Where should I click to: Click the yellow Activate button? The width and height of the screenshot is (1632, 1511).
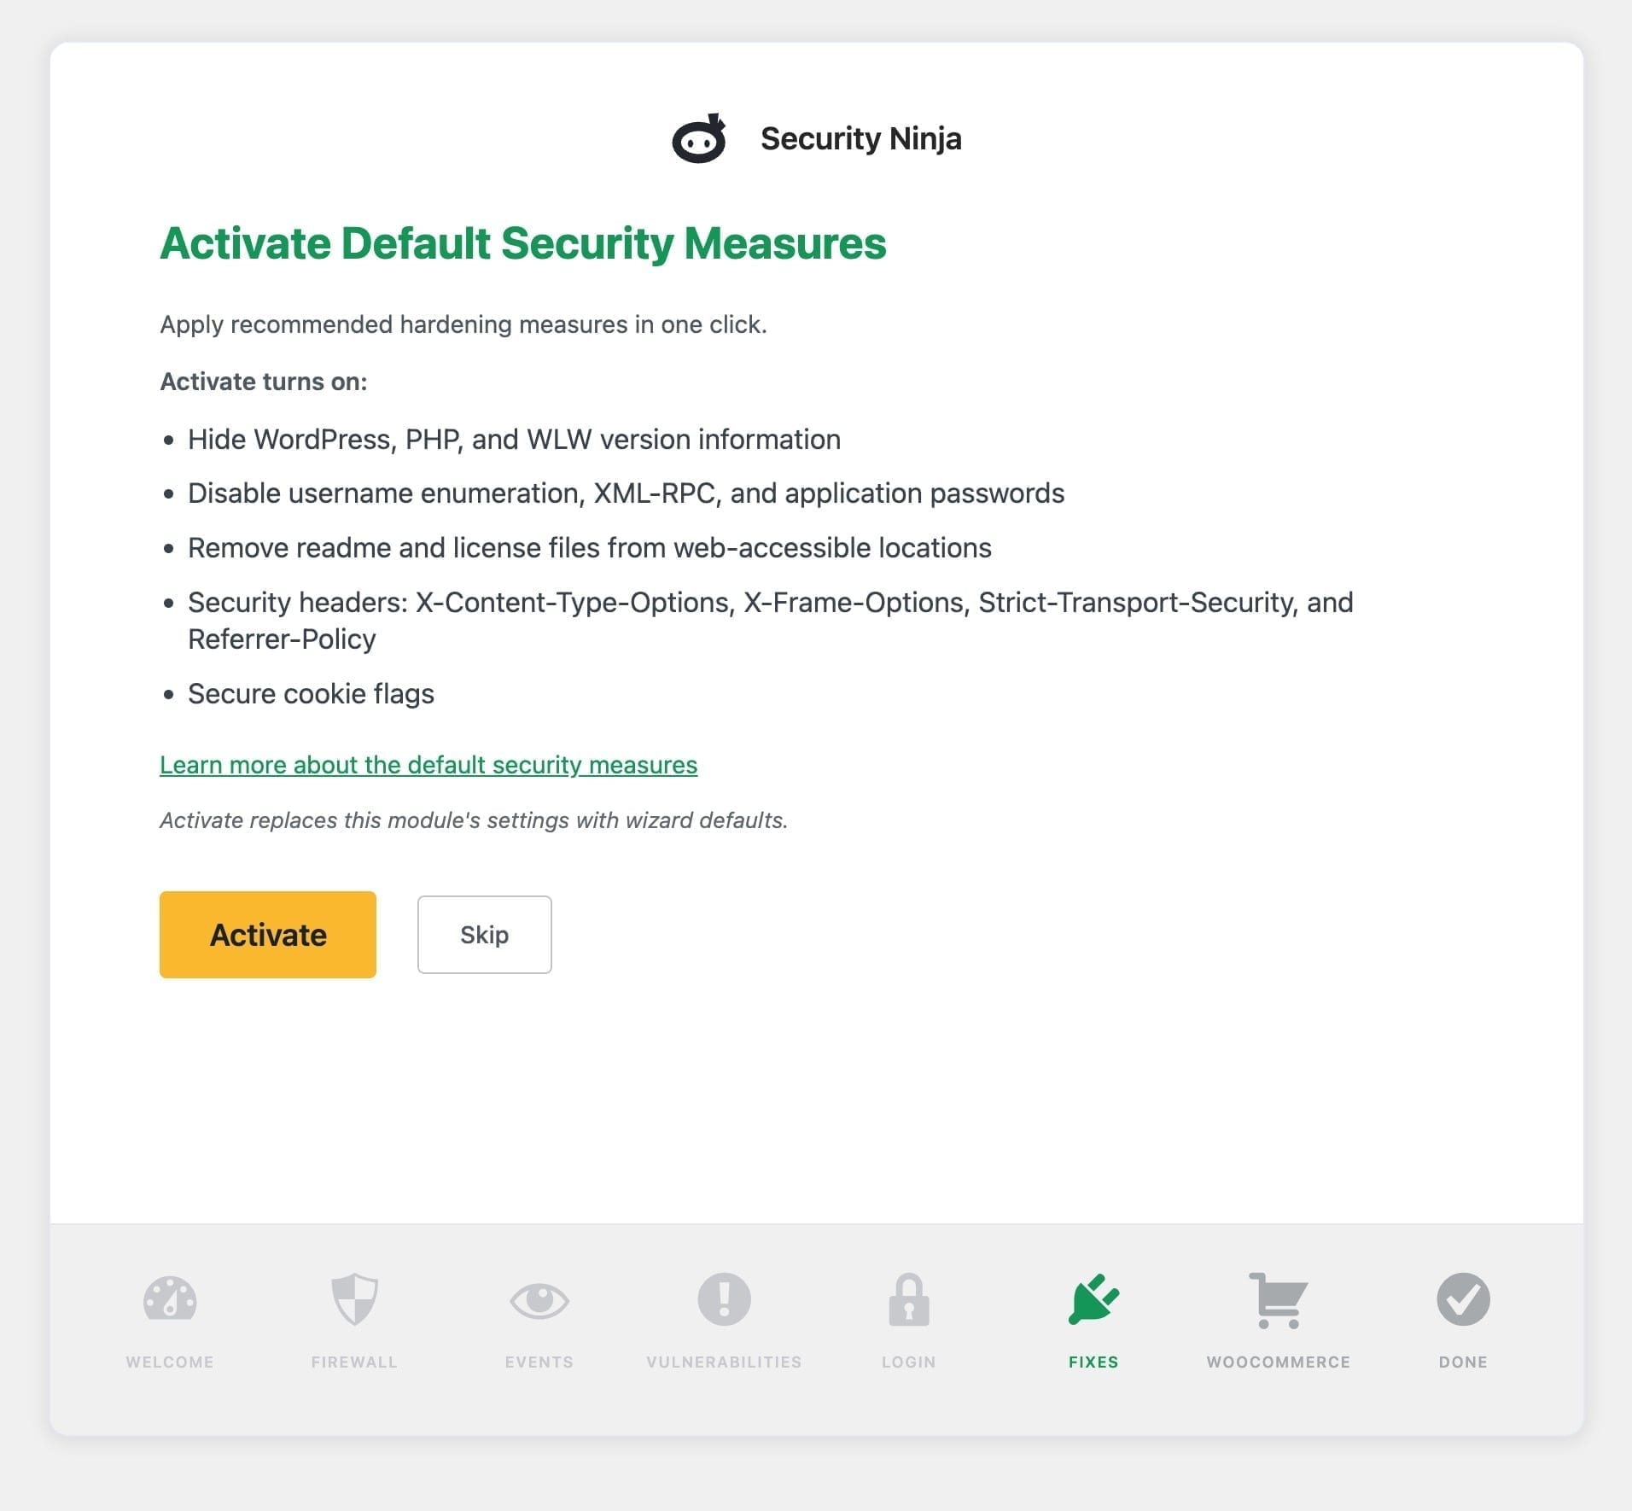[x=268, y=935]
